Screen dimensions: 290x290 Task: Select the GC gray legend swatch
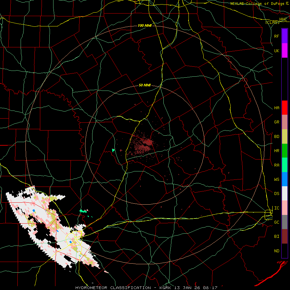tap(285, 222)
